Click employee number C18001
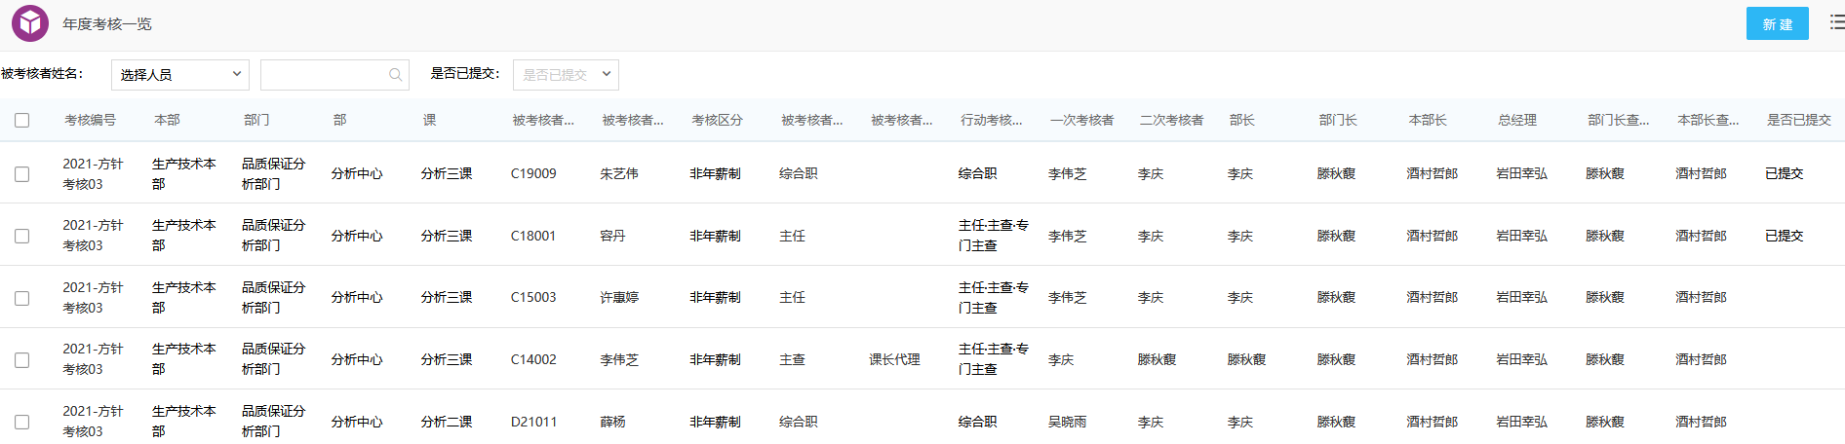This screenshot has width=1845, height=444. click(533, 236)
